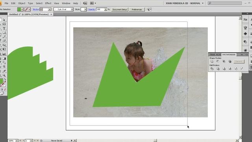The image size is (252, 142).
Task: Open the File menu
Action: point(6,3)
